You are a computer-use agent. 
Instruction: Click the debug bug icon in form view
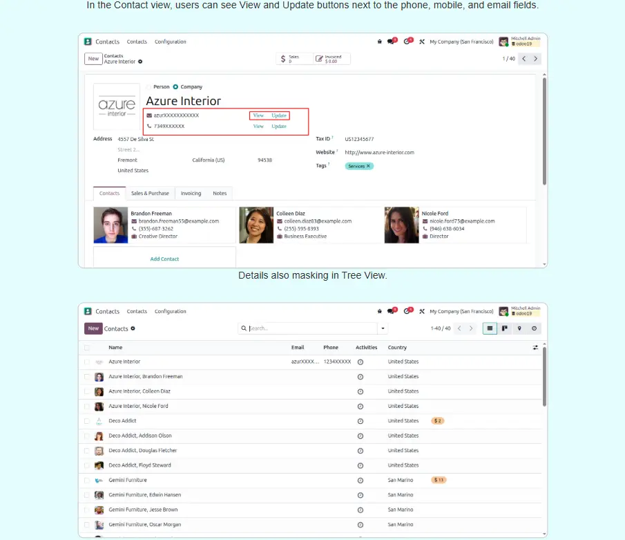point(380,41)
